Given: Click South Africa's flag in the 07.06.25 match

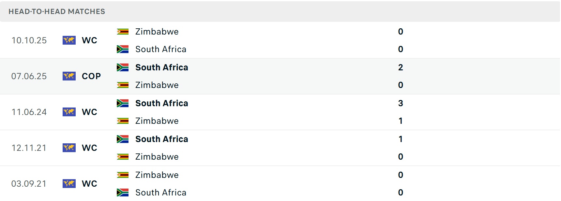Looking at the screenshot, I should 123,67.
